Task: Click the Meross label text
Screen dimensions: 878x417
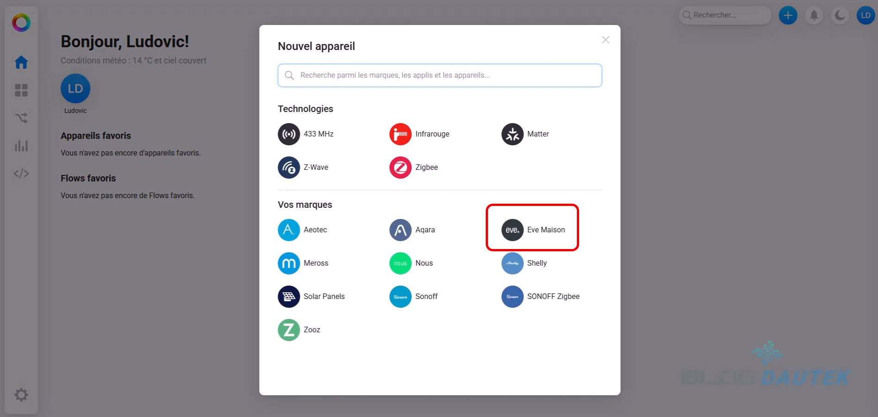Action: pos(316,263)
